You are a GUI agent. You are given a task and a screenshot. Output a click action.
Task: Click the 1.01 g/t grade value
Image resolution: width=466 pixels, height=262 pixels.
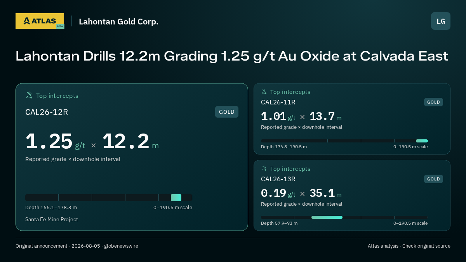[x=278, y=116]
